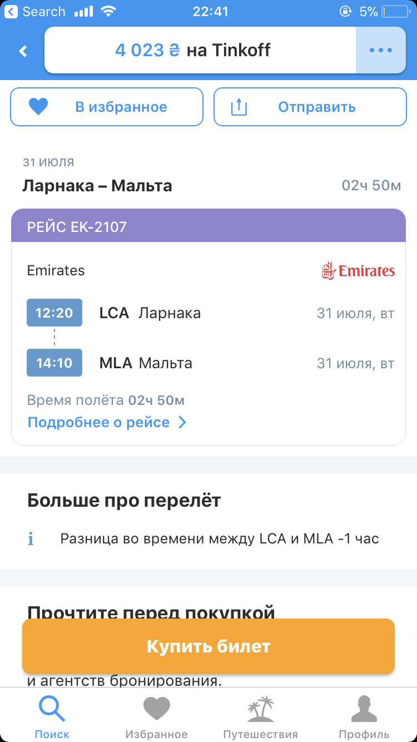417x742 pixels.
Task: Expand flight details chevron arrow
Action: click(182, 423)
